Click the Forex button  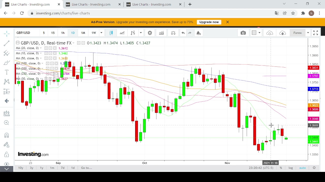point(298,33)
